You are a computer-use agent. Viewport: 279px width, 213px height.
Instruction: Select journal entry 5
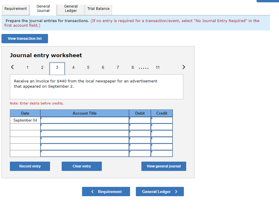(88, 67)
